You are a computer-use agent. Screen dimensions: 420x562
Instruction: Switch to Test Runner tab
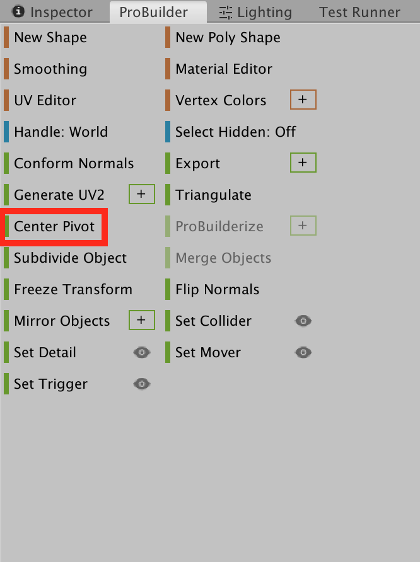pos(359,13)
